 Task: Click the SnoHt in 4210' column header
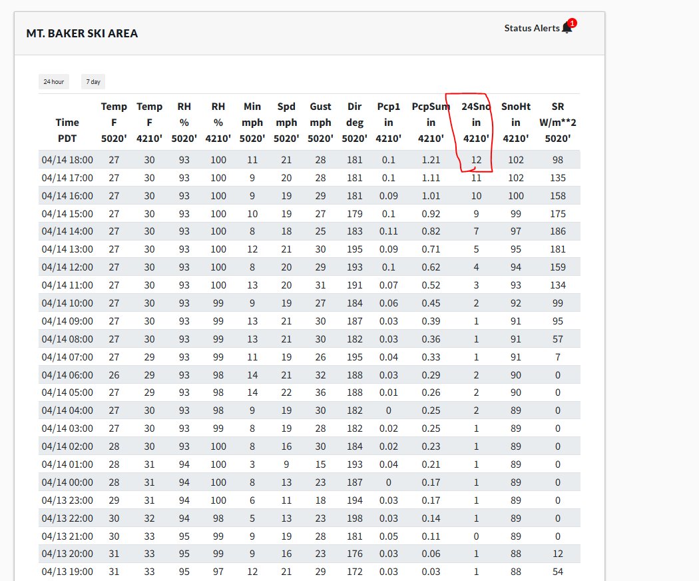(x=516, y=123)
